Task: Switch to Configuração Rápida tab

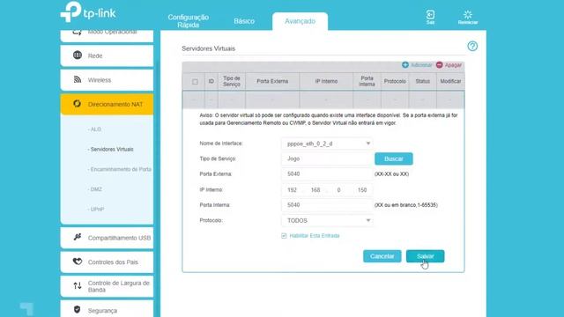Action: [188, 21]
